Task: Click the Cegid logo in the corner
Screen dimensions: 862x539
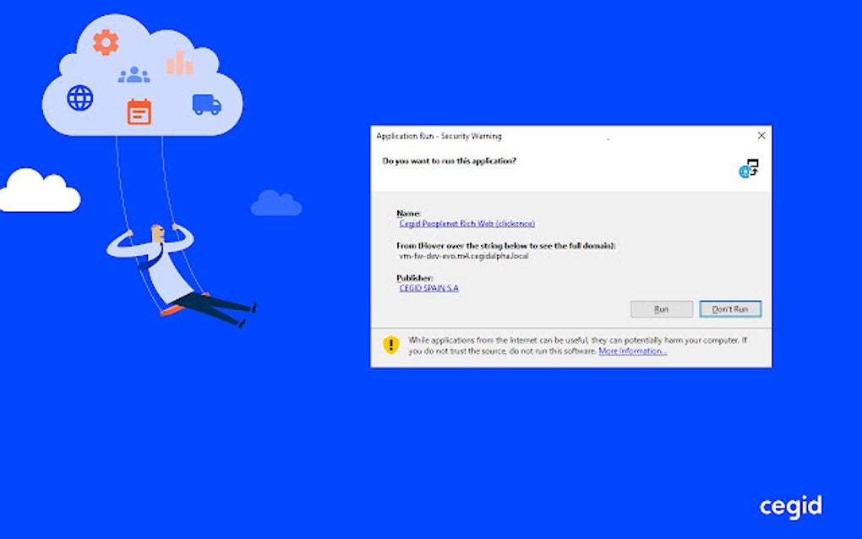Action: coord(790,506)
